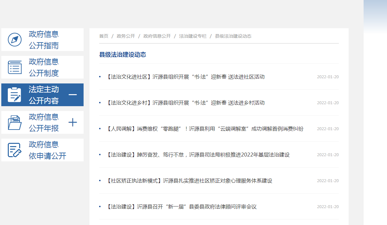Click 县级法治建设动态 breadcrumb item
Screen dimensions: 387x225
[x=233, y=36]
